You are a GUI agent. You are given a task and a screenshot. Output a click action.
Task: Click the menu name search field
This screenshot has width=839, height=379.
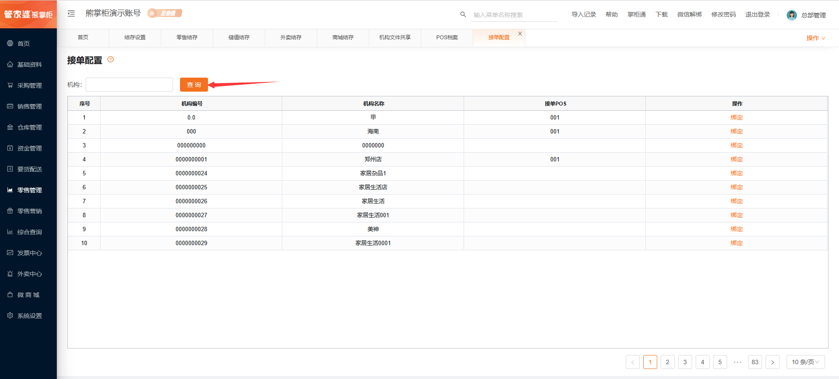(x=514, y=15)
